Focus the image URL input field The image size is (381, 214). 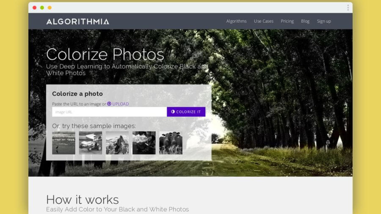coord(110,112)
